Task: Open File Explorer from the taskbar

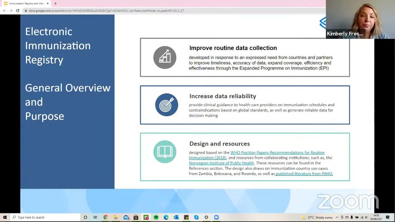Action: 116,217
